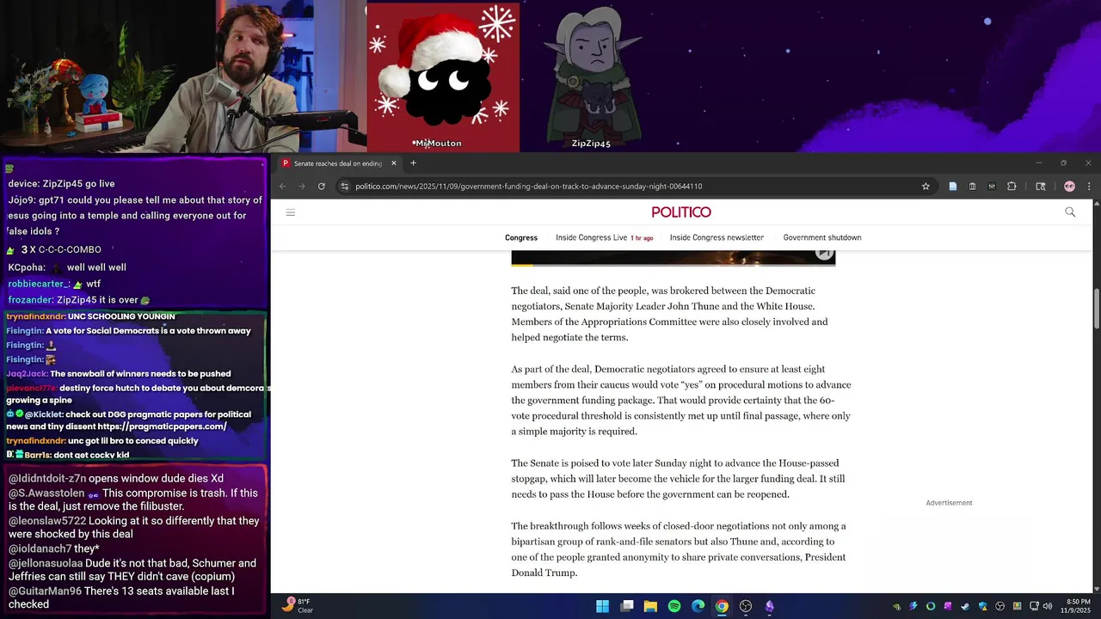
Task: Open the Chrome three-dot menu
Action: pyautogui.click(x=1089, y=186)
